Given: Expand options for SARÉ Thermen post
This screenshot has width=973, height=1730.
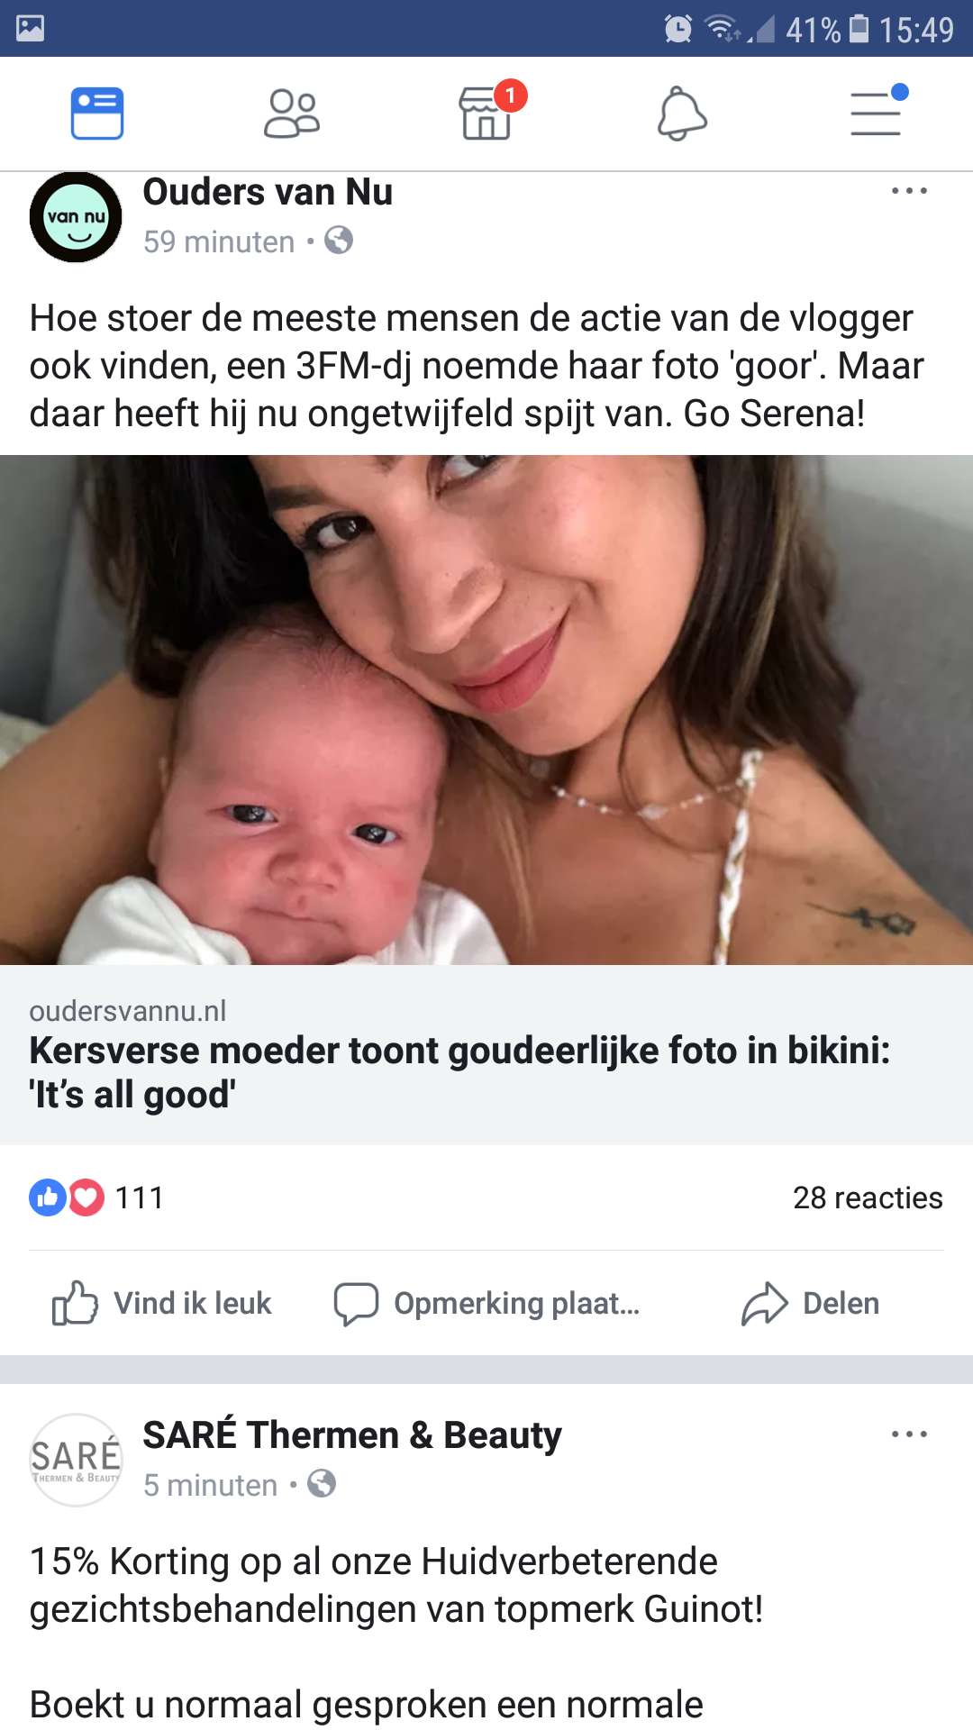Looking at the screenshot, I should tap(909, 1434).
